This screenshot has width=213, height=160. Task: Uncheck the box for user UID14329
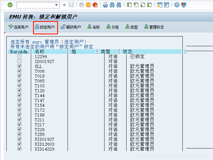[x=20, y=149]
